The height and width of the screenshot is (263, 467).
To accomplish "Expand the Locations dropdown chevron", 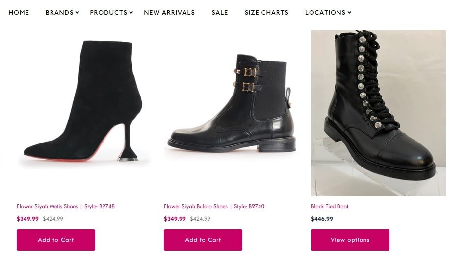I will (x=349, y=13).
